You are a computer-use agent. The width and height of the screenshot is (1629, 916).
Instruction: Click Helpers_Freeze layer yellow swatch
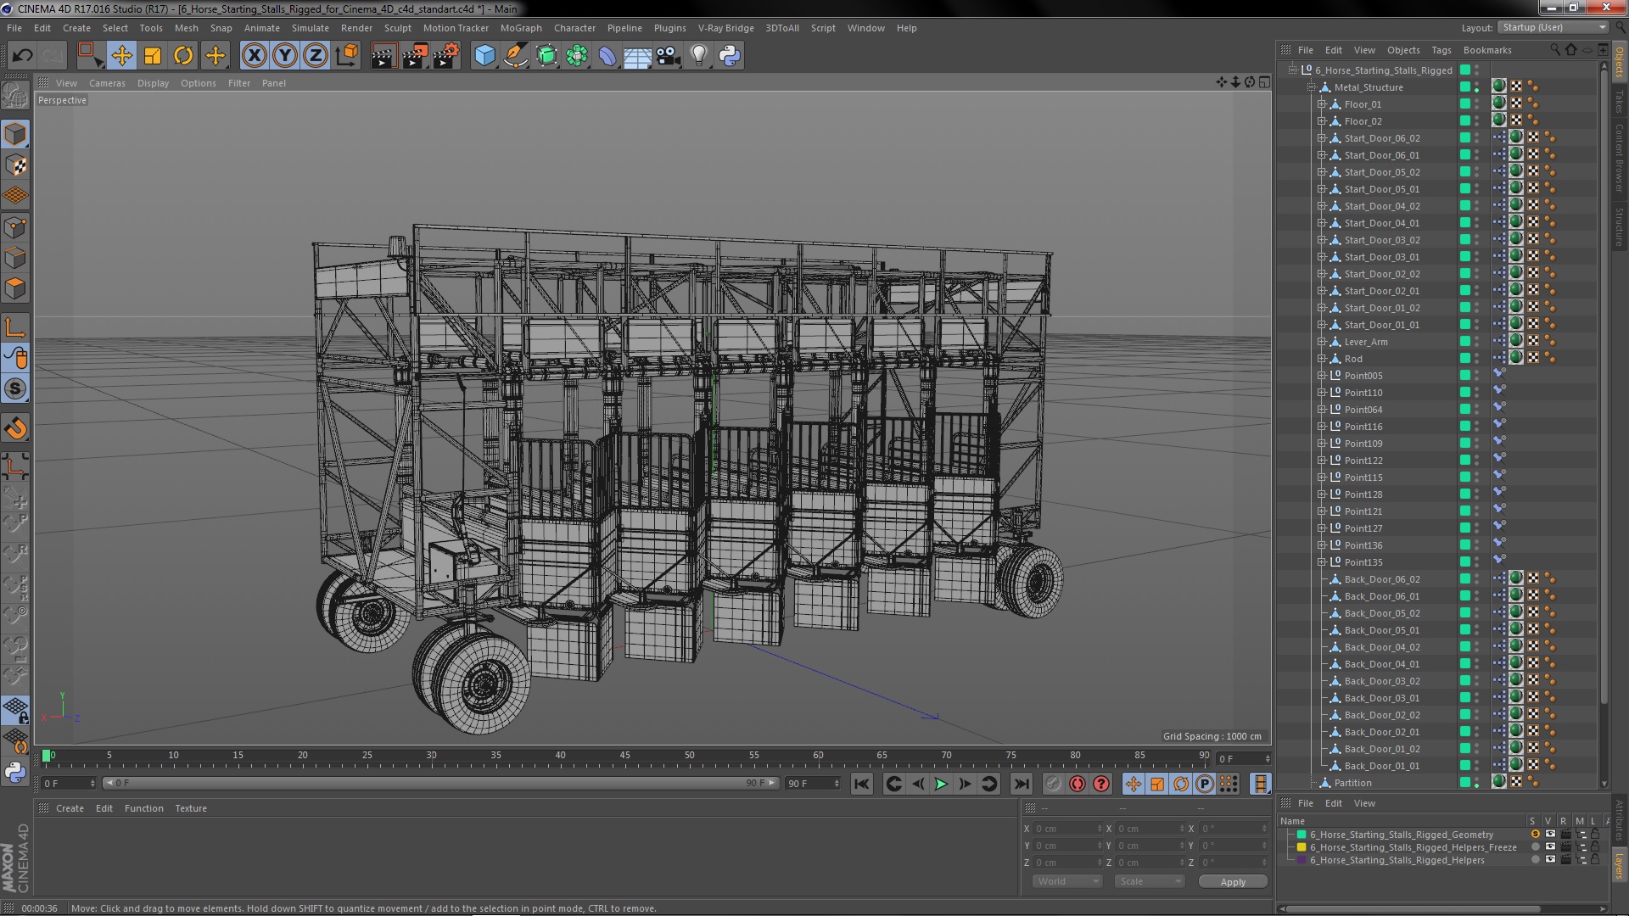(x=1302, y=847)
